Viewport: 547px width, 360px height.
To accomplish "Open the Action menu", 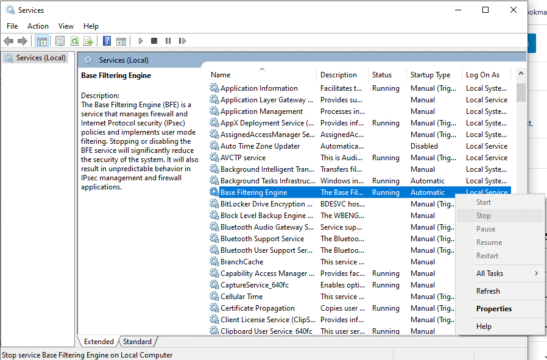I will tap(38, 26).
